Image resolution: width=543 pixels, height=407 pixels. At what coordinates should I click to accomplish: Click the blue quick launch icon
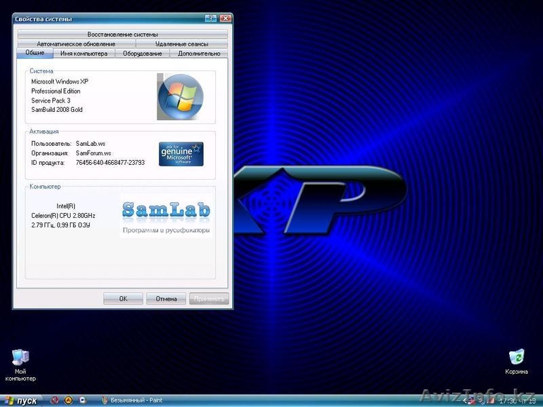coord(81,400)
